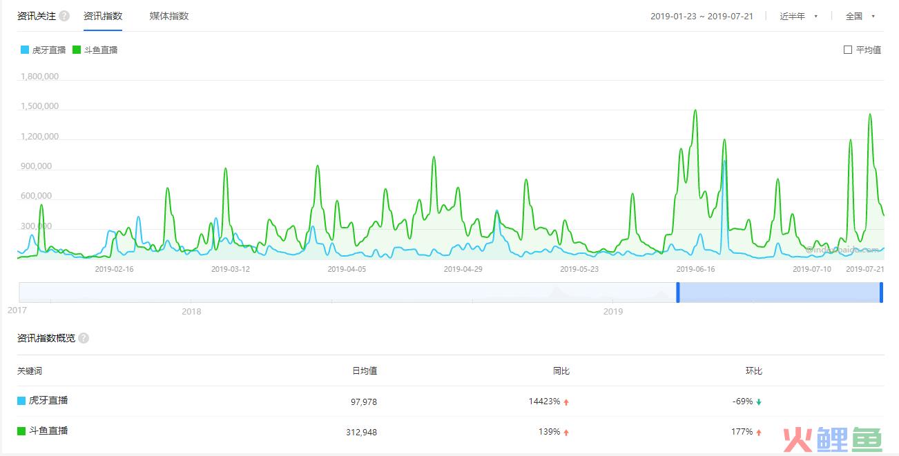This screenshot has width=899, height=456.
Task: Click the blue swatch in 虎牙直播 table row
Action: click(x=21, y=401)
